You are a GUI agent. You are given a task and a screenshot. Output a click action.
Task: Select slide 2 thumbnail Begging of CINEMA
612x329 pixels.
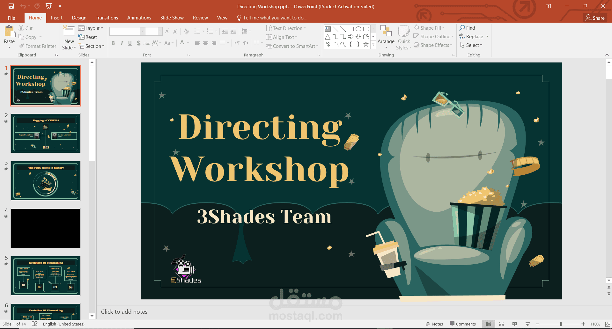click(46, 133)
